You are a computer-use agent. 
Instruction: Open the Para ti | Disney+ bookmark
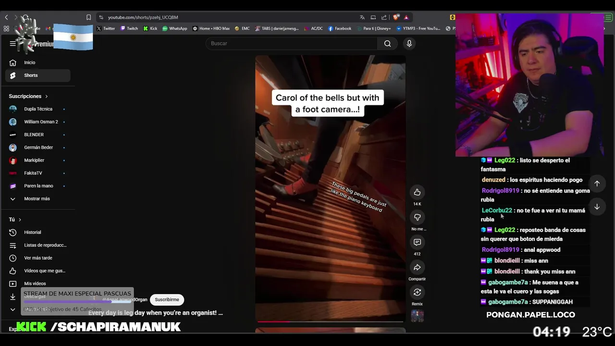coord(373,28)
